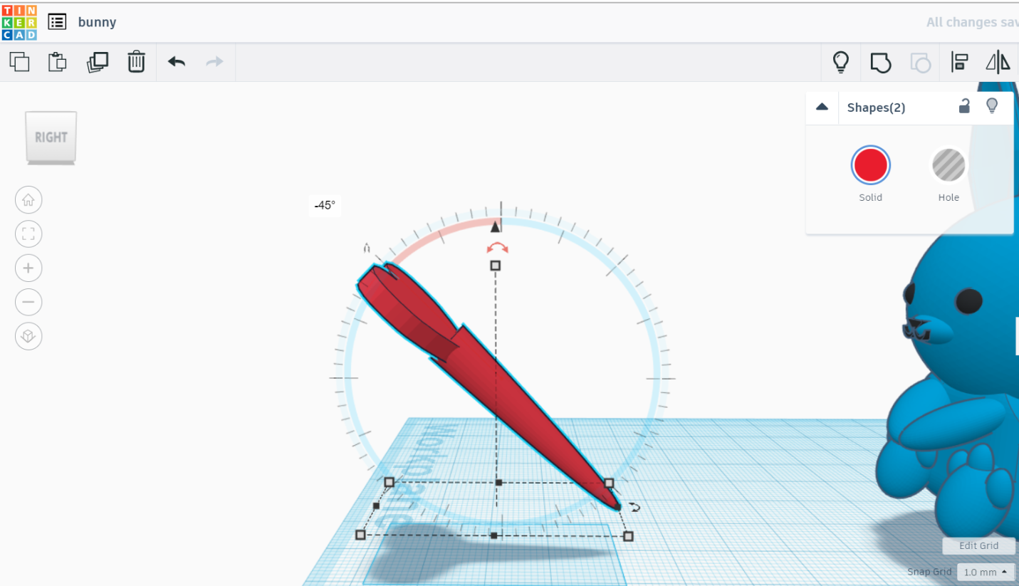Viewport: 1019px width, 586px height.
Task: Undo the last action
Action: tap(177, 62)
